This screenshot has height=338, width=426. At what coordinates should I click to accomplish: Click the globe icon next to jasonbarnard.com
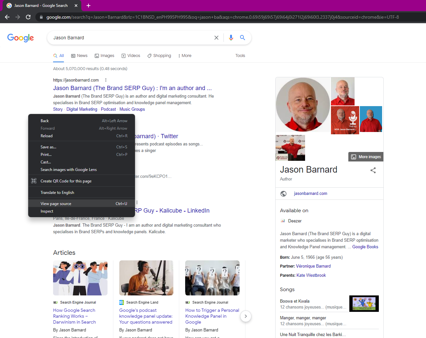[283, 194]
